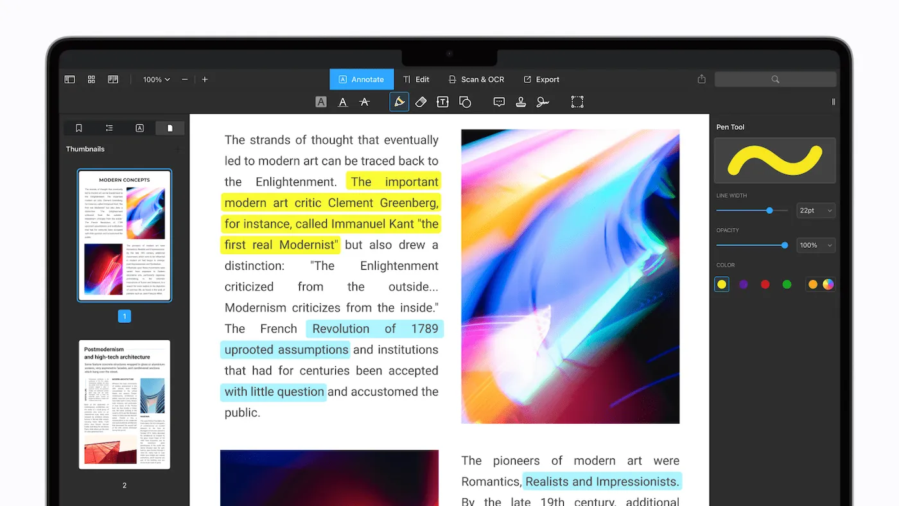The width and height of the screenshot is (899, 506).
Task: Select the Shapes tool
Action: (464, 101)
